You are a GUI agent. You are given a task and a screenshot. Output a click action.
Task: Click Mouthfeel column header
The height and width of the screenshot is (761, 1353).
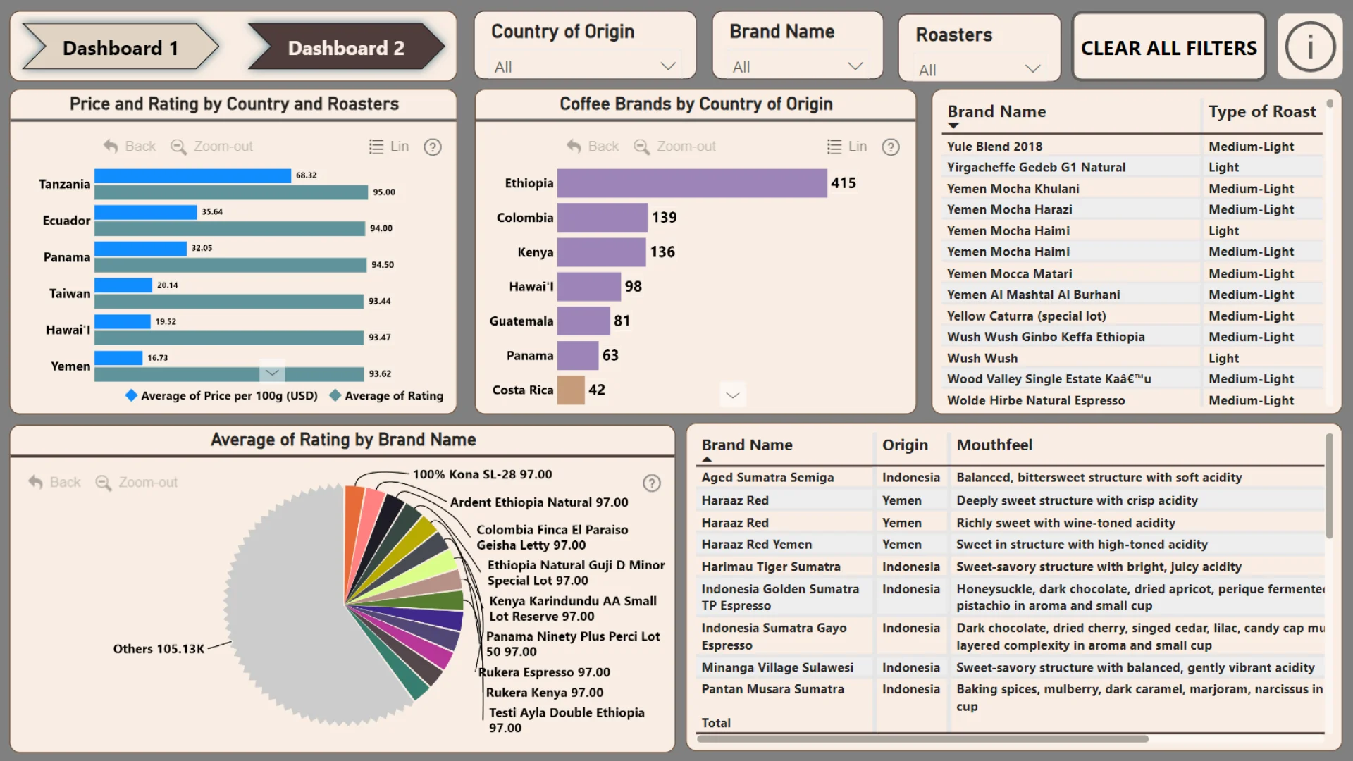click(994, 445)
